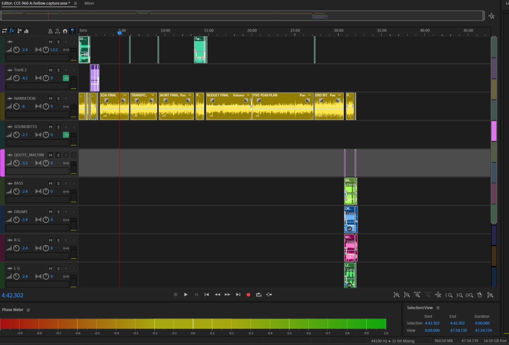Solo the BASS track
Viewport: 509px width, 345px height.
click(x=58, y=183)
